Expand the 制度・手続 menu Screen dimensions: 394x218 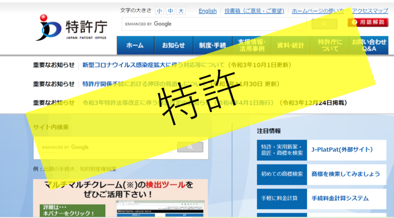tap(212, 45)
